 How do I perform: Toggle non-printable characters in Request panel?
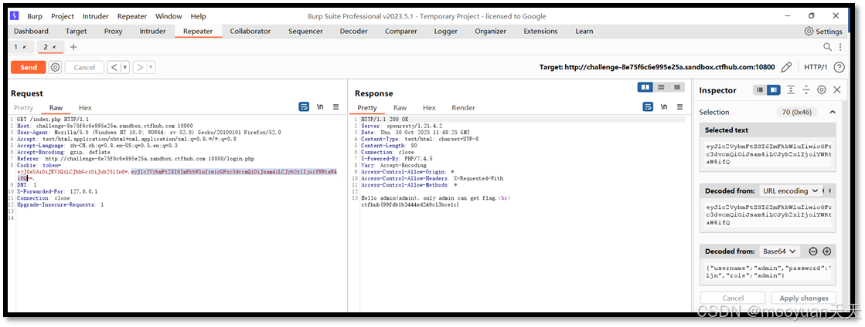point(320,106)
